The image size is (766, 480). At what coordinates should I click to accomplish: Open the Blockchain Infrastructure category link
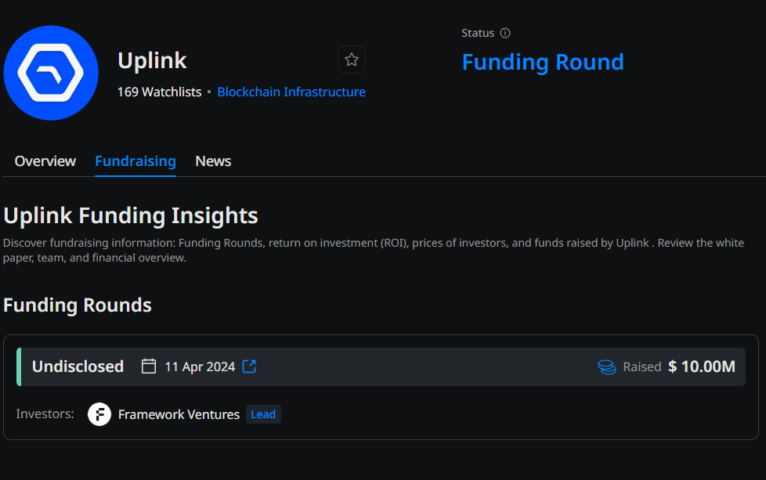[x=291, y=92]
